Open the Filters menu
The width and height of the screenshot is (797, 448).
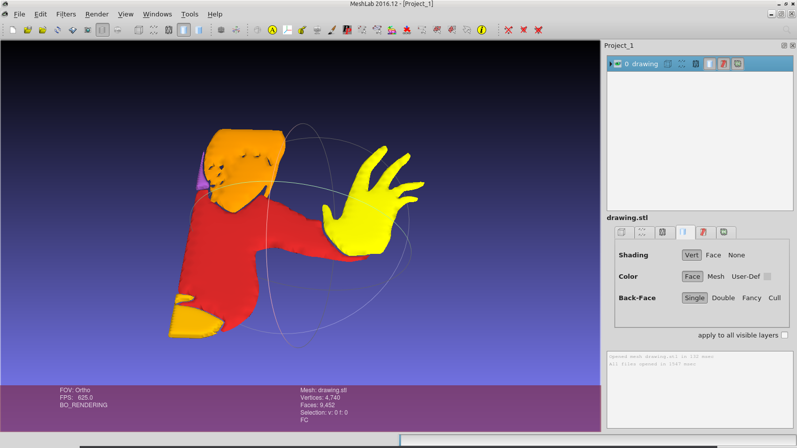(x=66, y=14)
